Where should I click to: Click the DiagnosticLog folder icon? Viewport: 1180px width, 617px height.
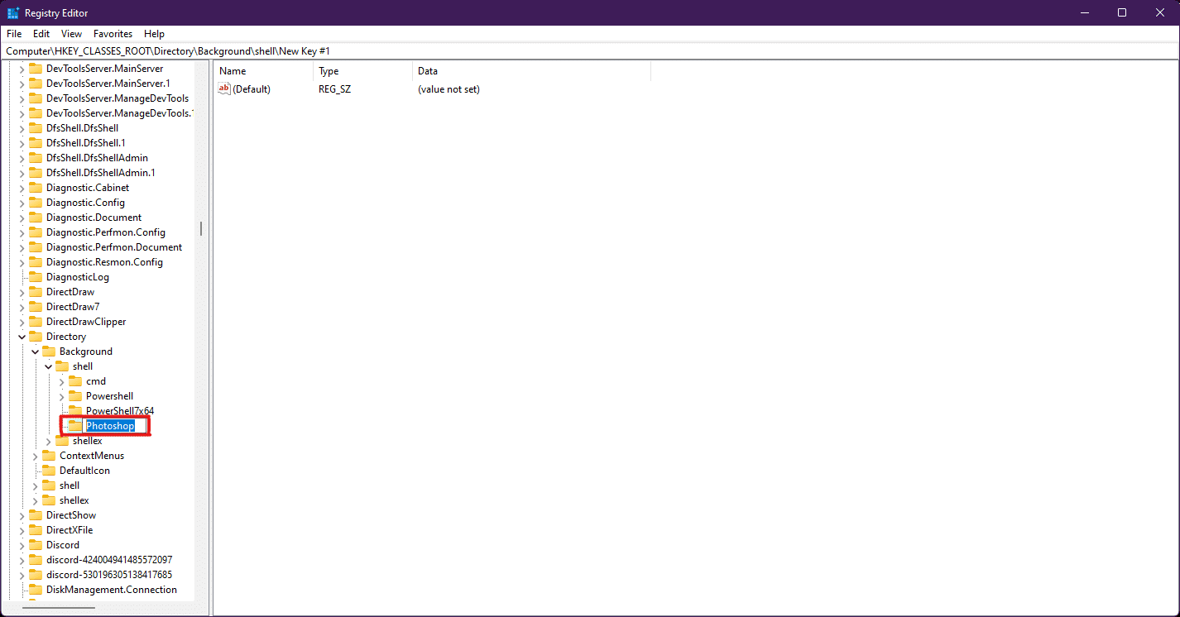(x=36, y=277)
